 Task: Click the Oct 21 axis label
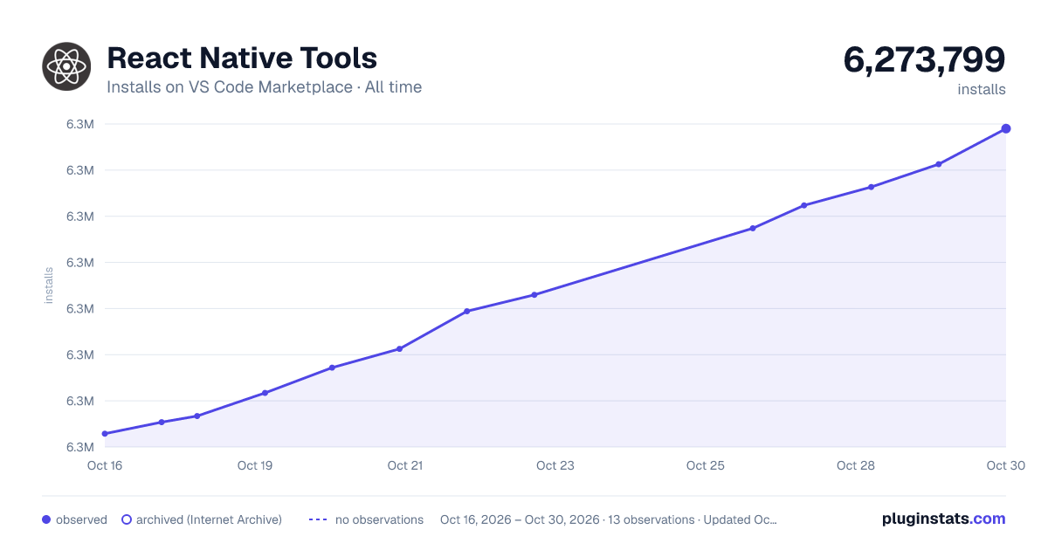tap(405, 465)
